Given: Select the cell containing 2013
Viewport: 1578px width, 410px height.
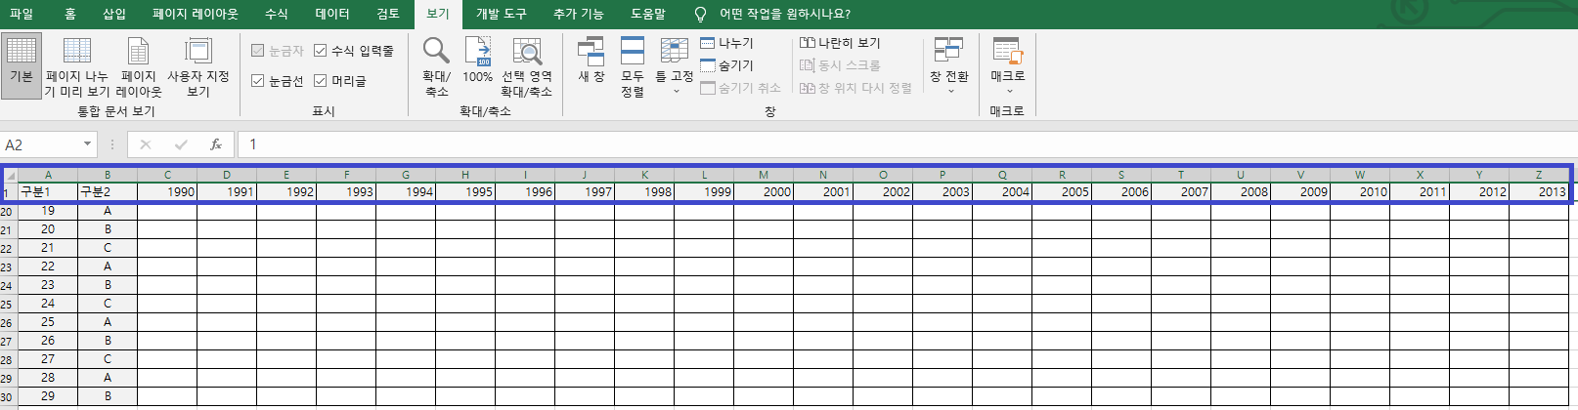Looking at the screenshot, I should (x=1539, y=192).
